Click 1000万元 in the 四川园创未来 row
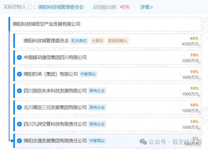The width and height of the screenshot is (208, 150). [x=190, y=94]
